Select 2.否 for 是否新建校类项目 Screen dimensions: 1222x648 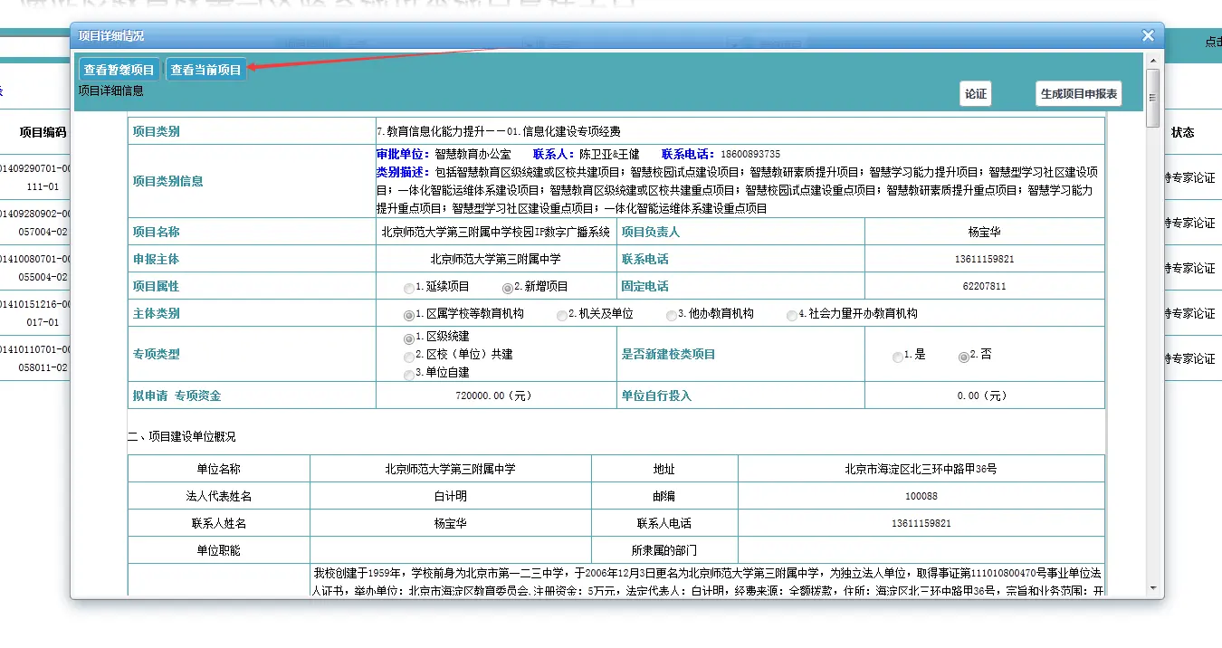tap(963, 357)
